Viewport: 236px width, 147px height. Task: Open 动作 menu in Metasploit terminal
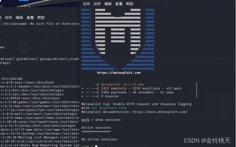click(x=97, y=4)
